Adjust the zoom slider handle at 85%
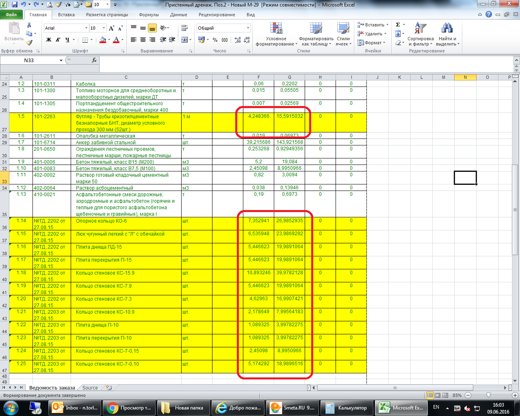Viewport: 520px width, 416px height. point(489,395)
